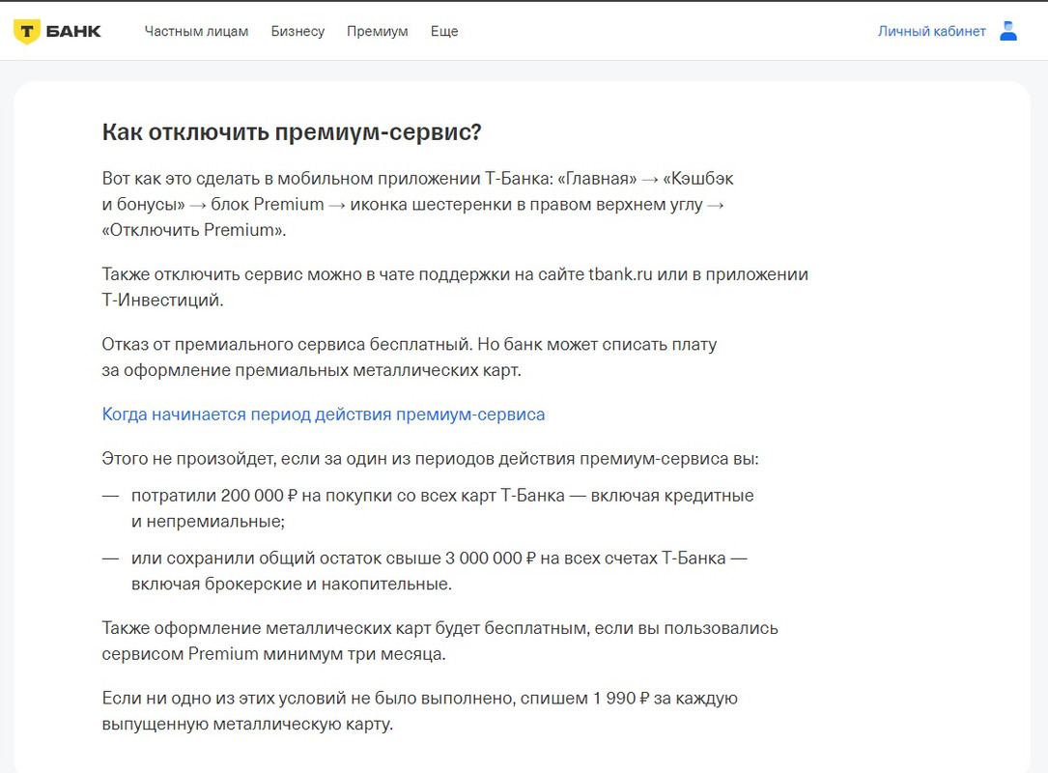The width and height of the screenshot is (1048, 773).
Task: Click text сервисом Premium минимум три месяца.
Action: tap(274, 654)
